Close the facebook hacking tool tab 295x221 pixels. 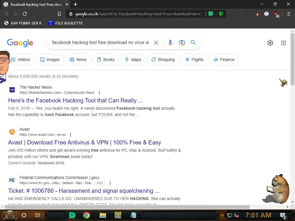click(x=67, y=4)
